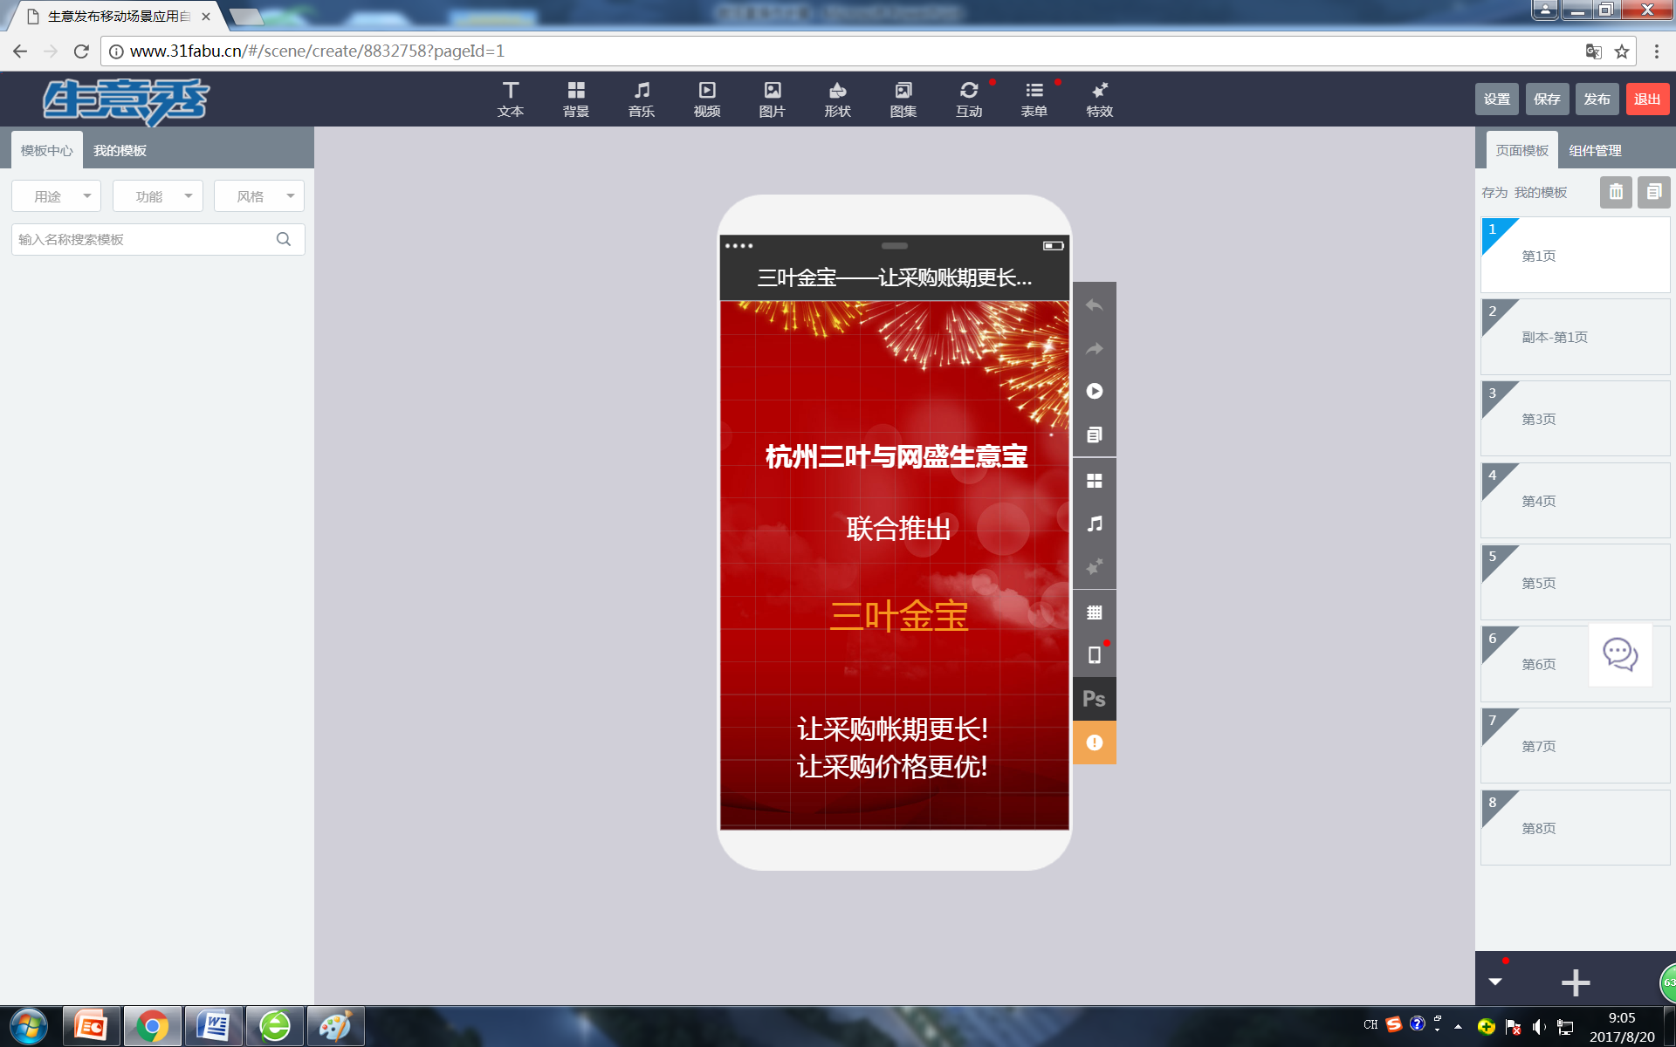Focus the template name search field
This screenshot has width=1676, height=1047.
tap(158, 239)
